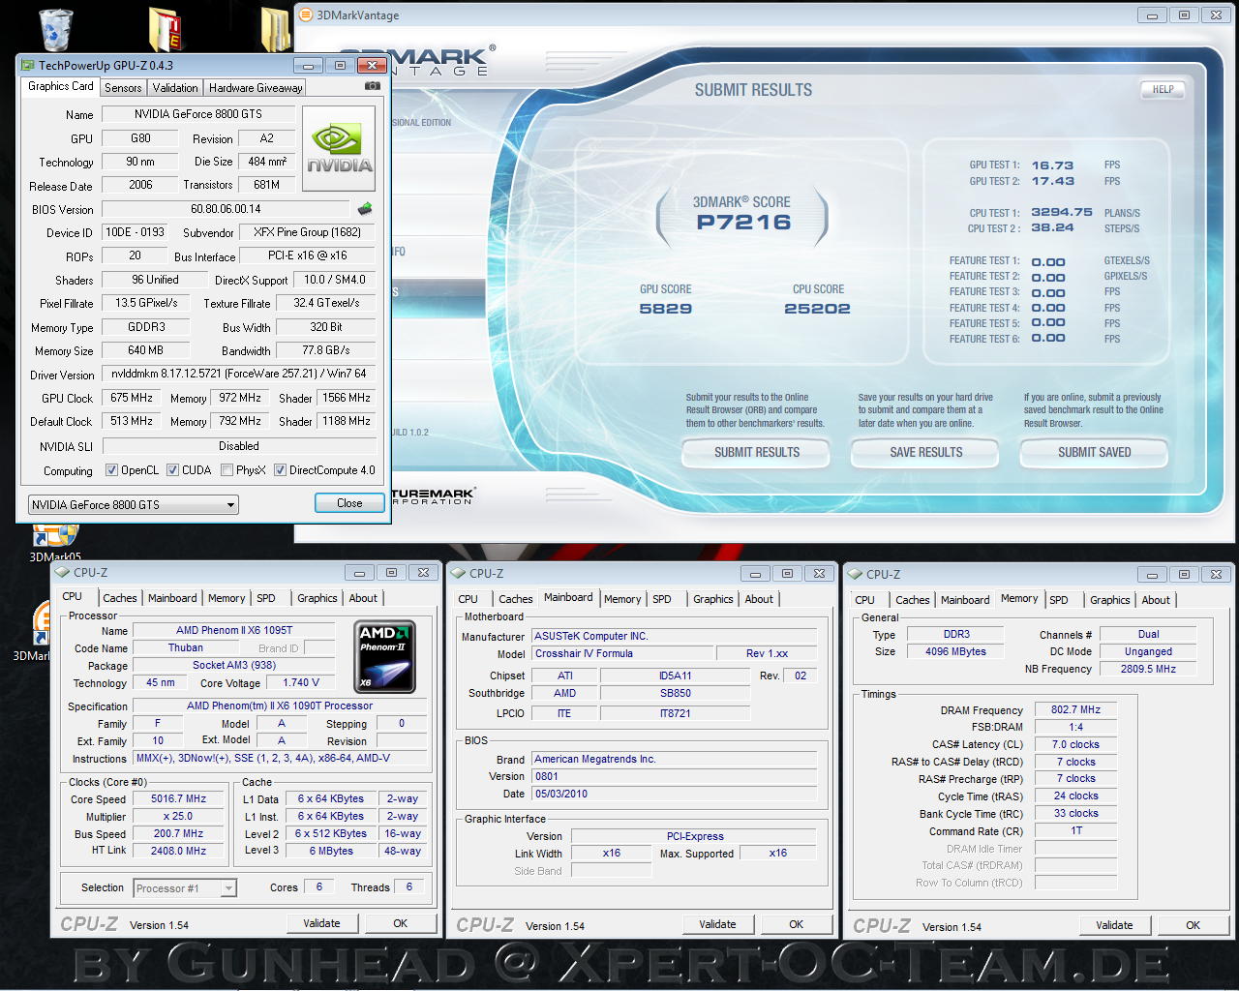Image resolution: width=1239 pixels, height=991 pixels.
Task: Click the NB Frequency value 2809.5 MHz
Action: click(1148, 669)
